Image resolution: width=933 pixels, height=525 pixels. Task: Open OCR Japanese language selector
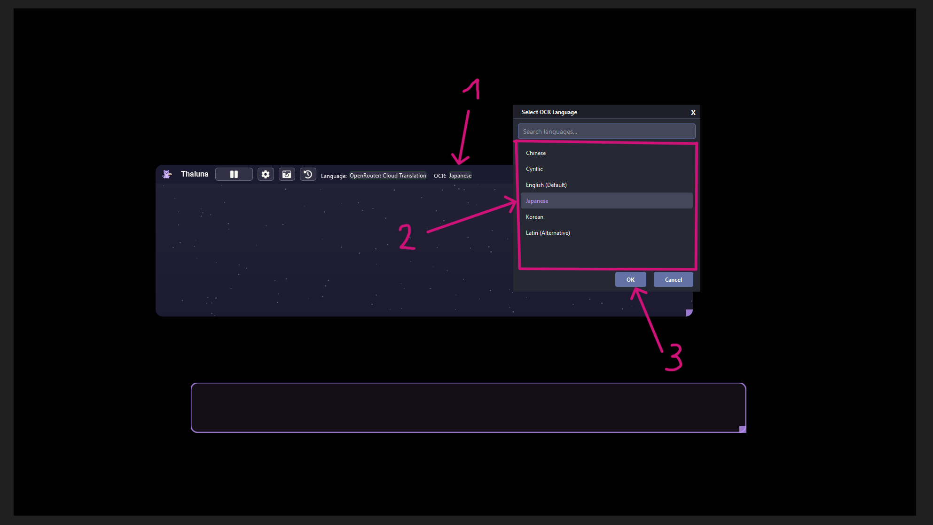[460, 176]
